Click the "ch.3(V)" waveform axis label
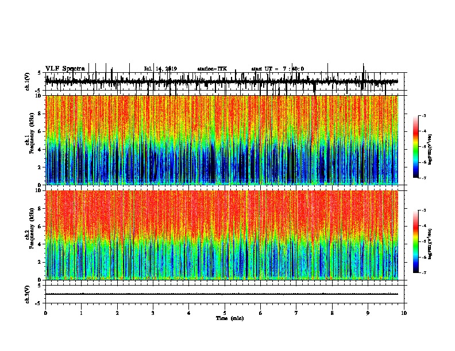The image size is (455, 351). 27,294
